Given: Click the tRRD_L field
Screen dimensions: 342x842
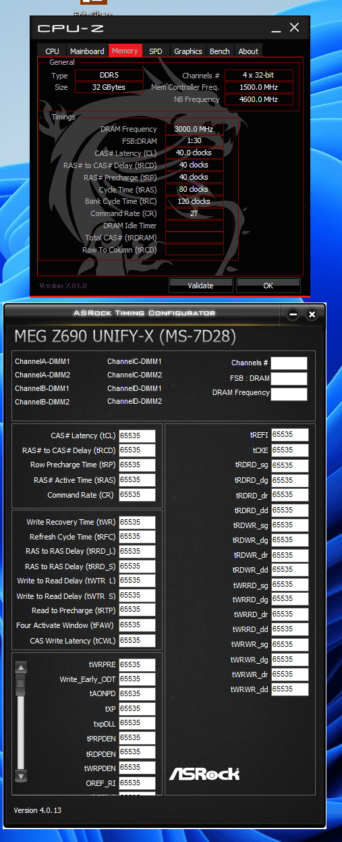Looking at the screenshot, I should tap(137, 552).
